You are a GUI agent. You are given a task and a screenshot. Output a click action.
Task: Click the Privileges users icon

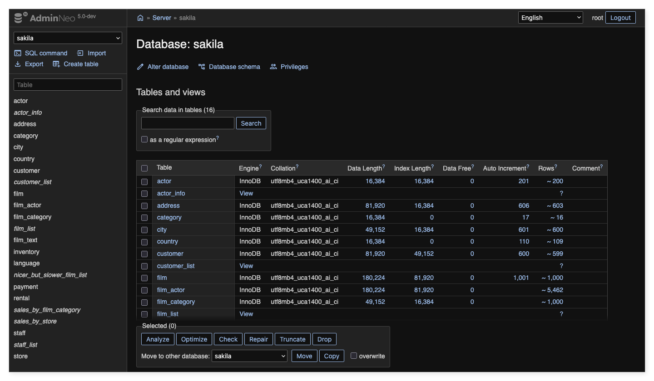pyautogui.click(x=273, y=67)
